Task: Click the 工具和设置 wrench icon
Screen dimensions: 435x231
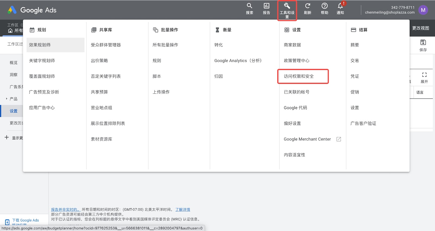Action: click(x=287, y=6)
